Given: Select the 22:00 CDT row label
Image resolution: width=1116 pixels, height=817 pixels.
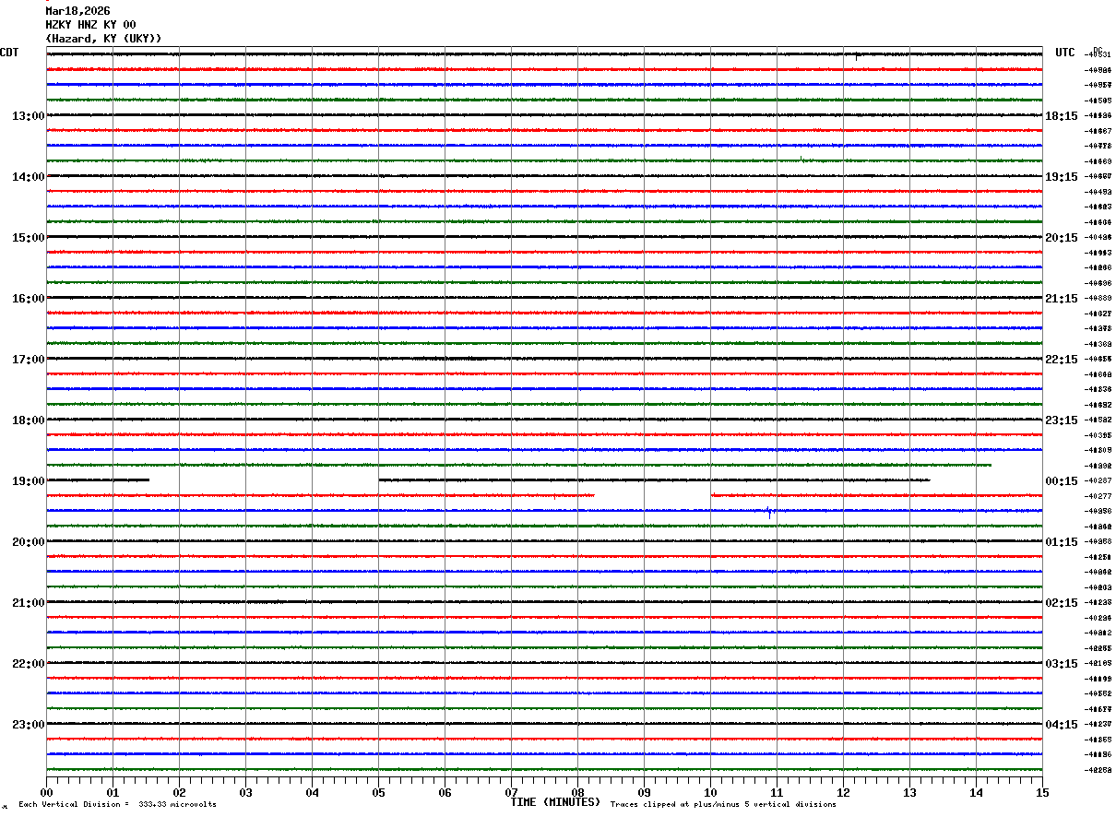Looking at the screenshot, I should click(x=28, y=664).
